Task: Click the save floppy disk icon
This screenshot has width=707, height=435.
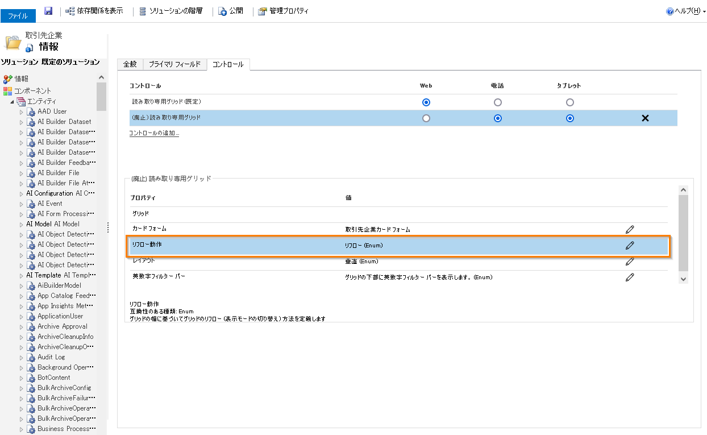Action: (x=48, y=11)
